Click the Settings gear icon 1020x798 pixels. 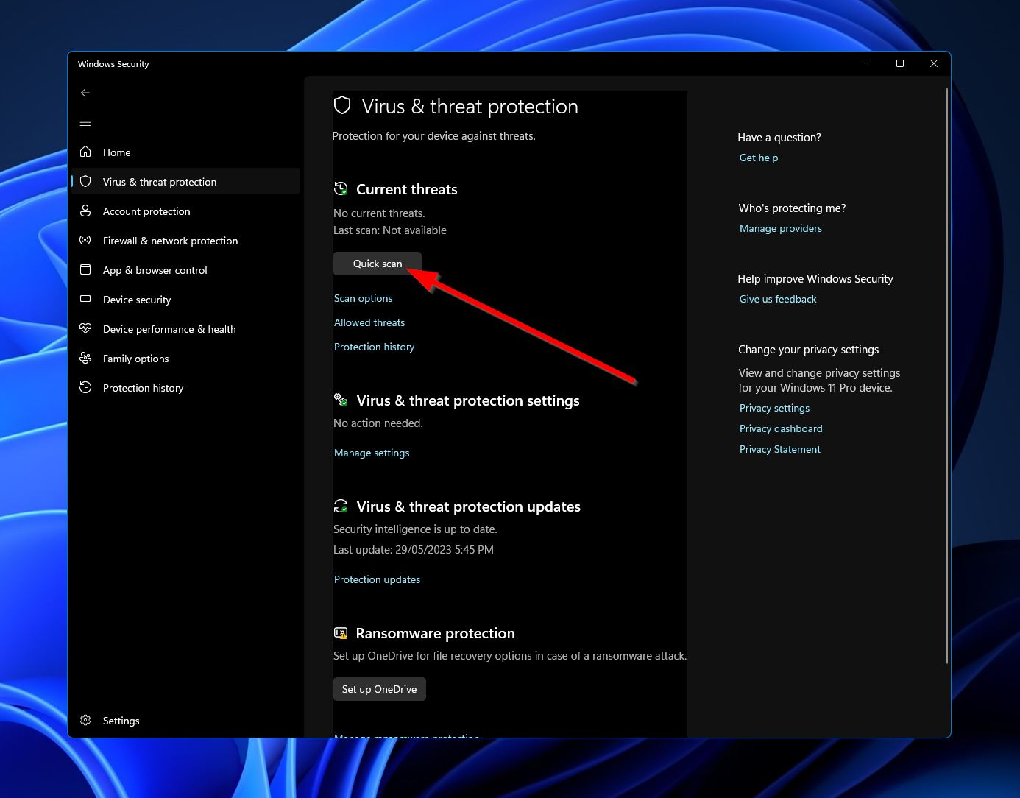(85, 720)
